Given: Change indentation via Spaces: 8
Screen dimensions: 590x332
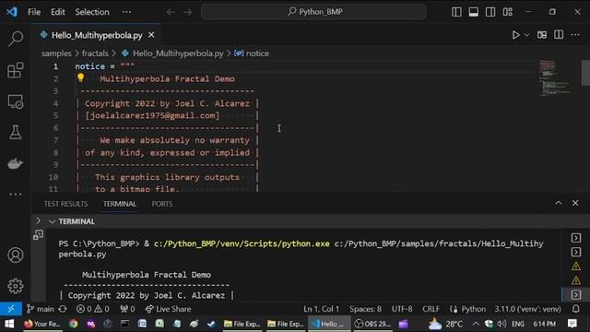Looking at the screenshot, I should coord(365,309).
